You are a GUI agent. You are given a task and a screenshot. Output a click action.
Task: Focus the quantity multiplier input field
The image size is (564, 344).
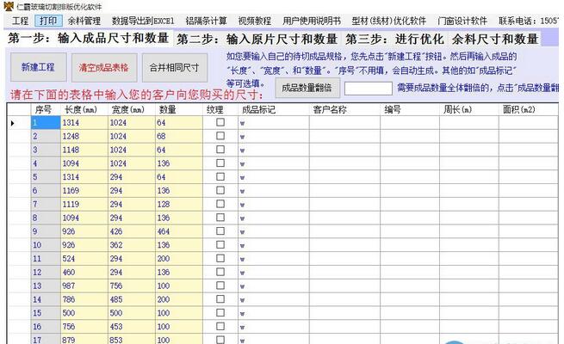coord(368,89)
